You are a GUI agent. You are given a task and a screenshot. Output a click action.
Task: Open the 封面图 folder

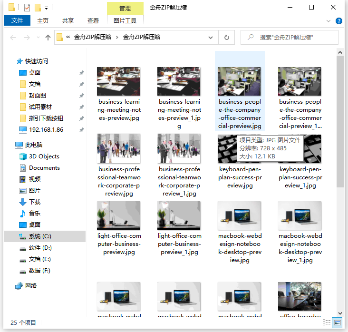[x=38, y=96]
